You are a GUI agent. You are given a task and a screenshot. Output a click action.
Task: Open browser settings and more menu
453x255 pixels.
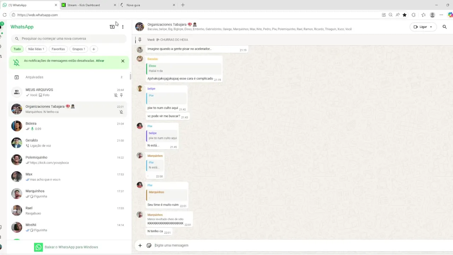[x=441, y=15]
